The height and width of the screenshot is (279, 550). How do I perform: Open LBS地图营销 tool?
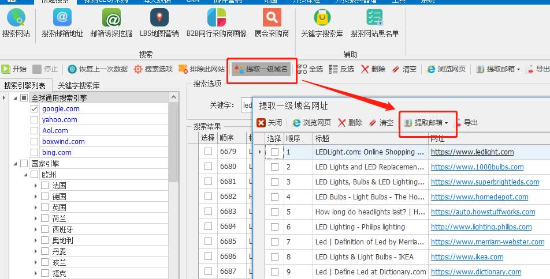pos(159,23)
